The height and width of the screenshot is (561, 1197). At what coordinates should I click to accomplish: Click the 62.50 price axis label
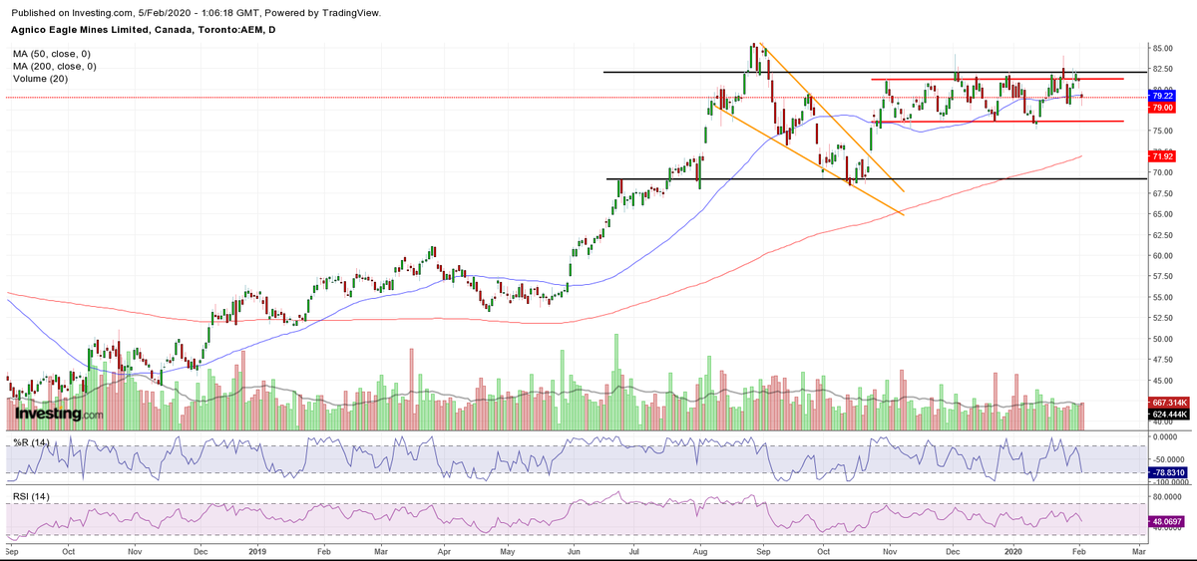[x=1162, y=235]
